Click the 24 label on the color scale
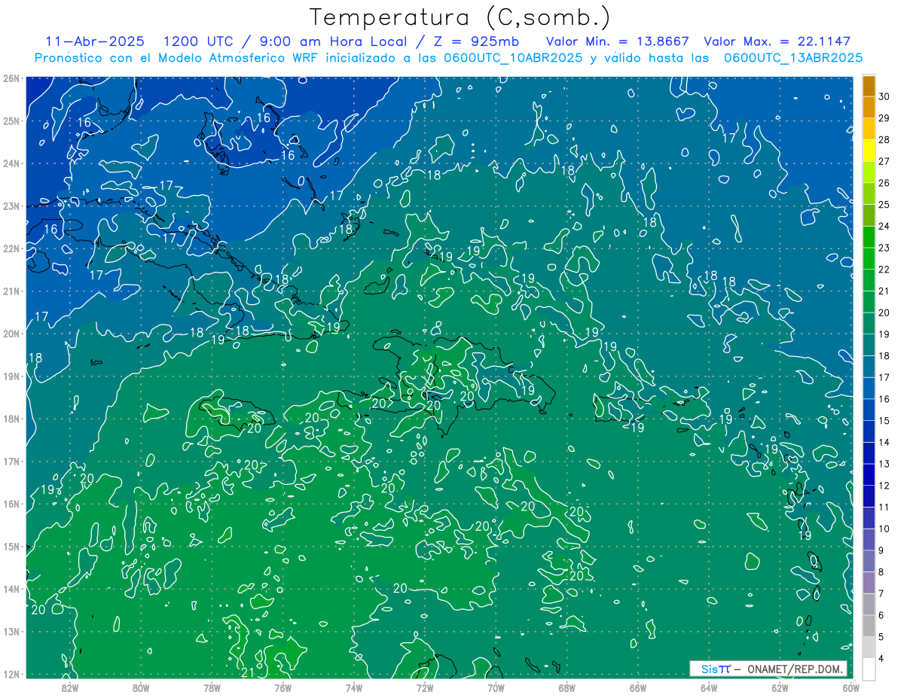 tap(884, 226)
